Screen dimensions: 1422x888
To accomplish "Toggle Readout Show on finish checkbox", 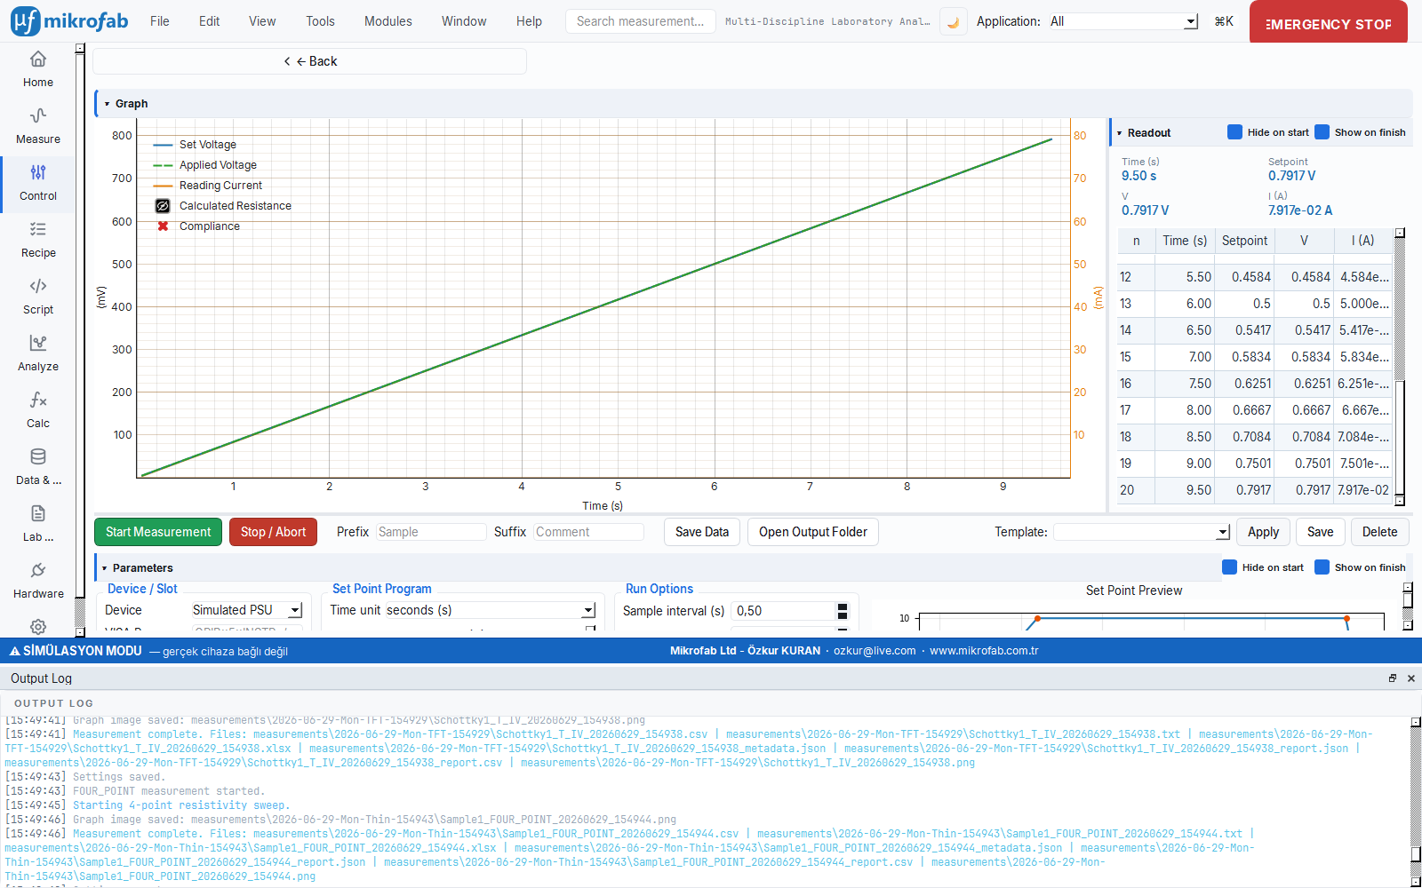I will coord(1322,132).
